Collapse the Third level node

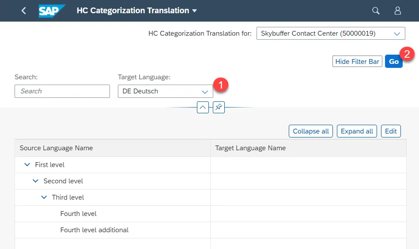tap(44, 197)
